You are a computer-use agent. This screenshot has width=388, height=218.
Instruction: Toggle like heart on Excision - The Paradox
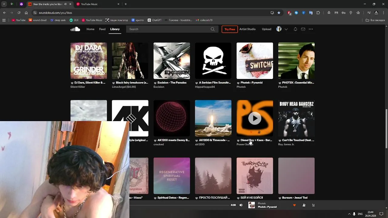(x=155, y=83)
